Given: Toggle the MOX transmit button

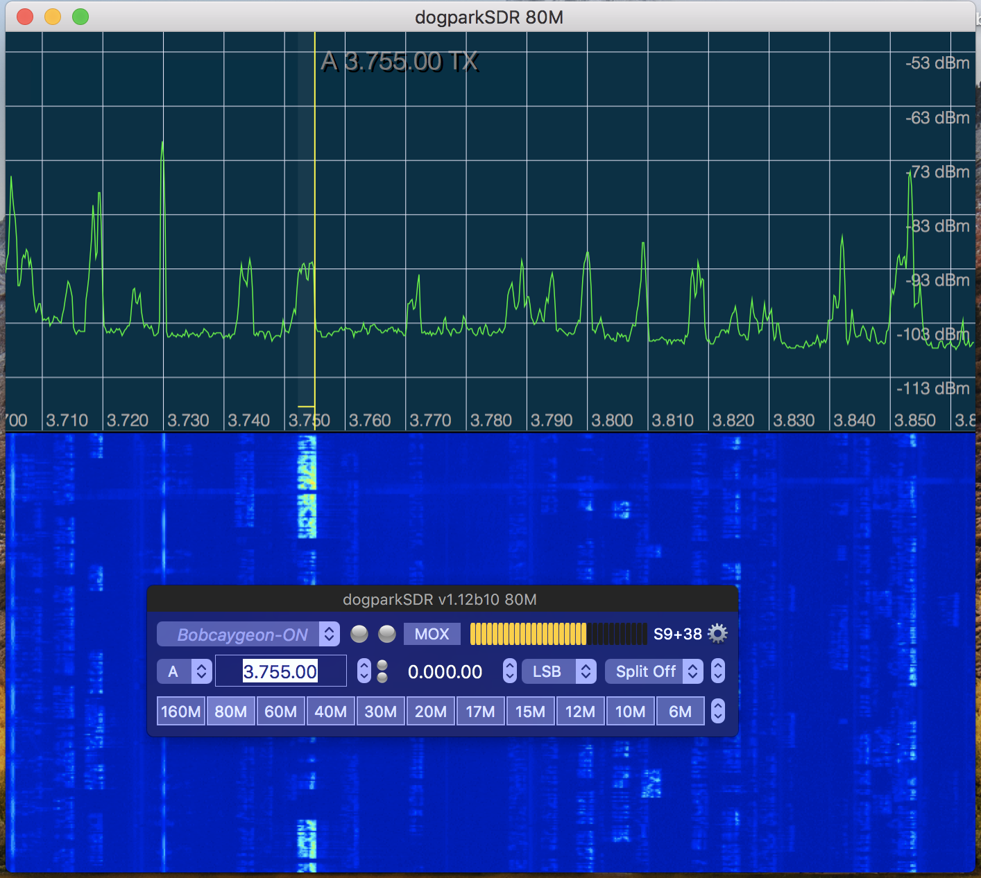Looking at the screenshot, I should pyautogui.click(x=432, y=634).
